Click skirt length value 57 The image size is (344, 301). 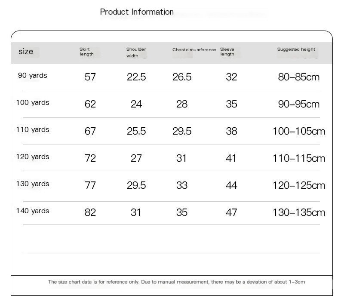tap(90, 77)
